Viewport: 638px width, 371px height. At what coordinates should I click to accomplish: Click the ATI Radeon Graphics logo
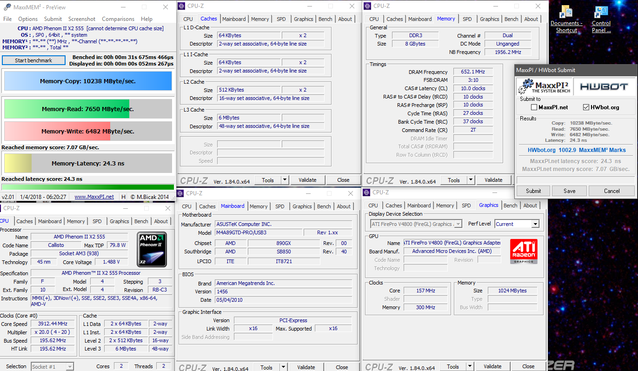(x=524, y=252)
